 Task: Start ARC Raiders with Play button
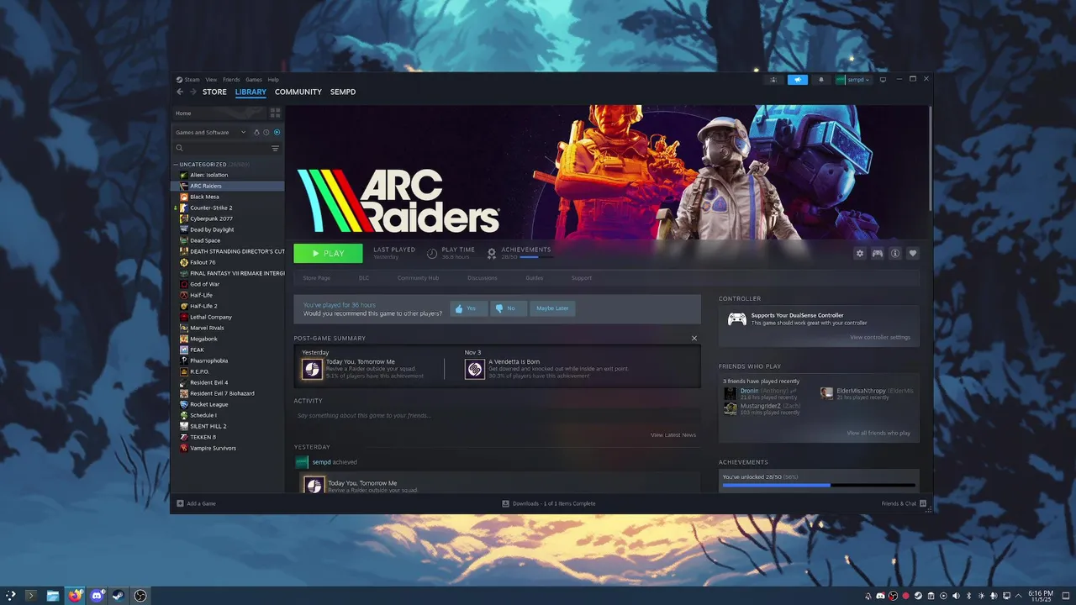coord(328,253)
